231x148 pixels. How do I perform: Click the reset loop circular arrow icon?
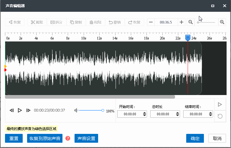[220, 116]
